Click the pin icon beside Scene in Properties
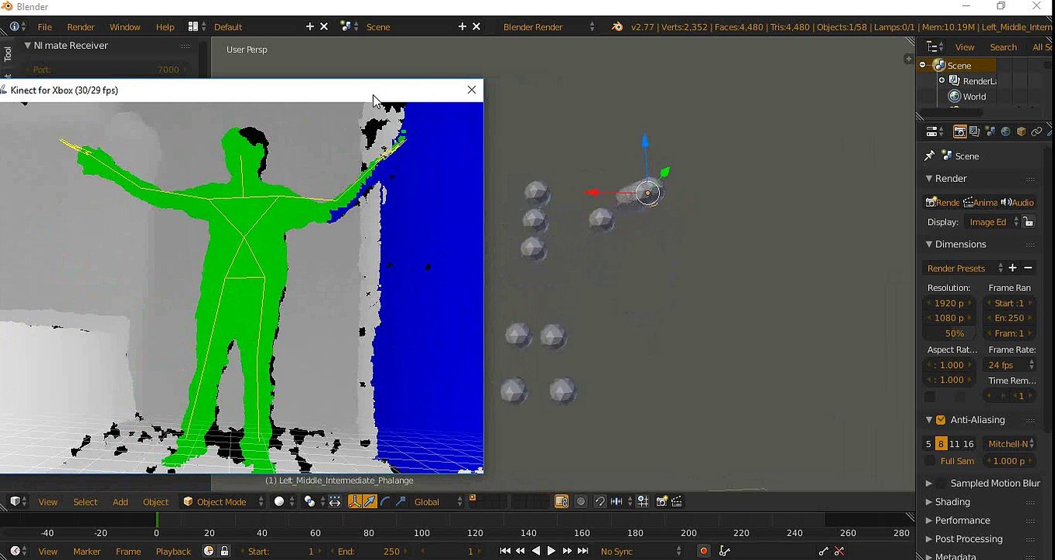The image size is (1055, 560). [x=929, y=156]
